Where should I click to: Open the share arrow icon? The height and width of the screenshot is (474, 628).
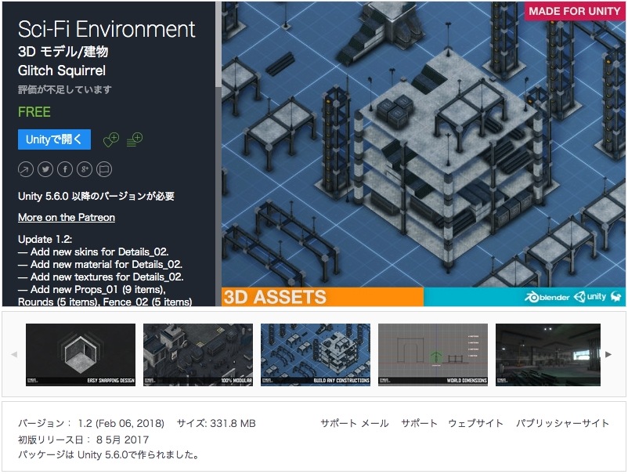(26, 169)
